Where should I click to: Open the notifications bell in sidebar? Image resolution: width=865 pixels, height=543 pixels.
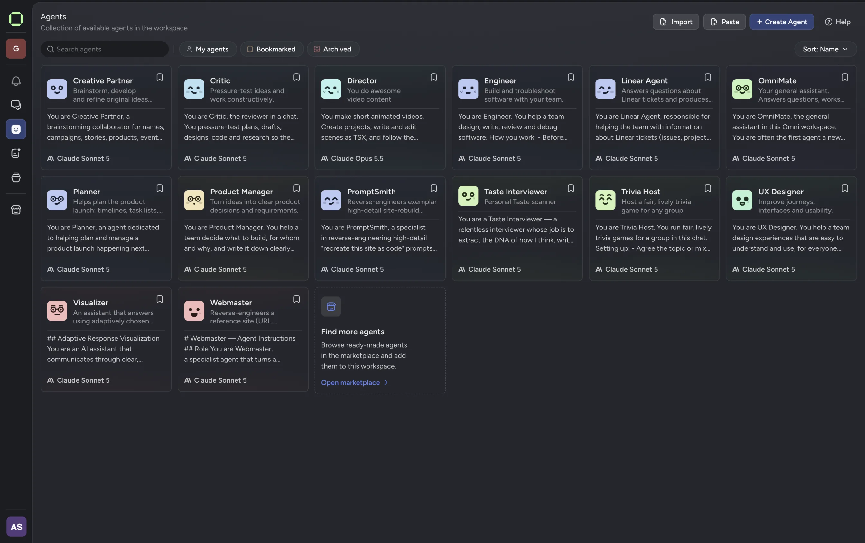click(x=16, y=81)
